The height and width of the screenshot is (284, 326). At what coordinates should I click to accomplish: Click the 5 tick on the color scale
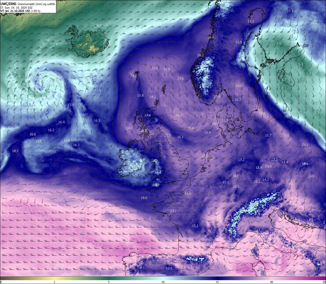tap(109, 282)
